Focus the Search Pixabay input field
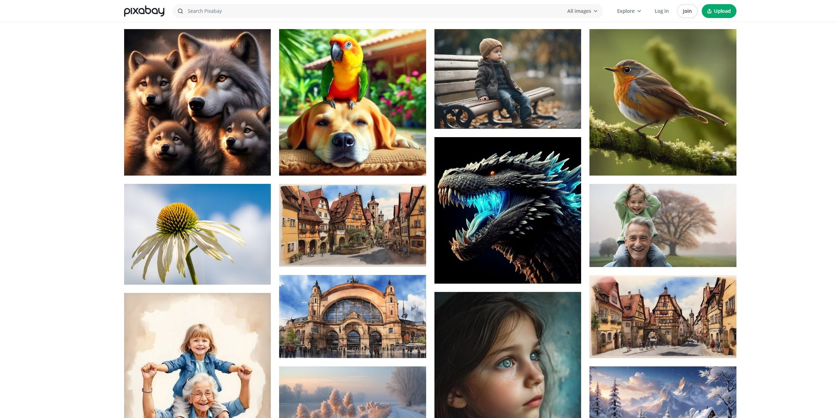The height and width of the screenshot is (418, 837). 374,11
